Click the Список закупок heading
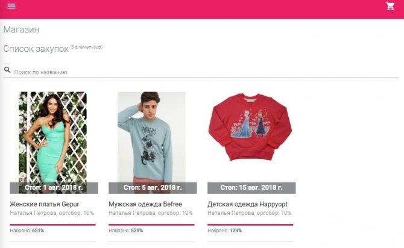Screen dimensions: 404x248 [36, 49]
